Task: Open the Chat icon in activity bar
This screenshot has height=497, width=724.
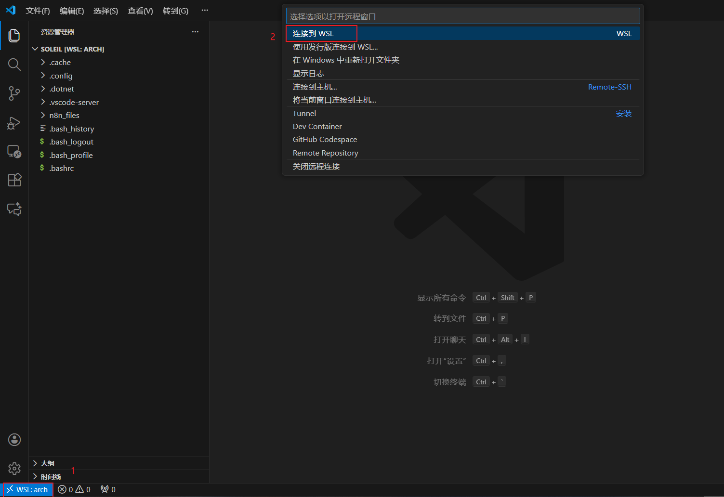Action: (14, 209)
